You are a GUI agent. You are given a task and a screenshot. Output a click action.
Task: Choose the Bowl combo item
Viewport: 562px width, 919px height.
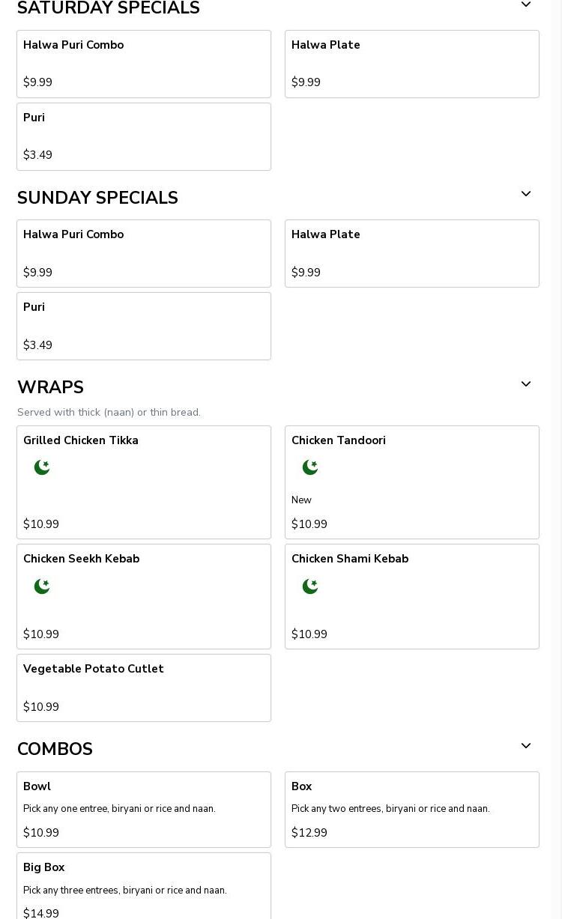pyautogui.click(x=144, y=810)
